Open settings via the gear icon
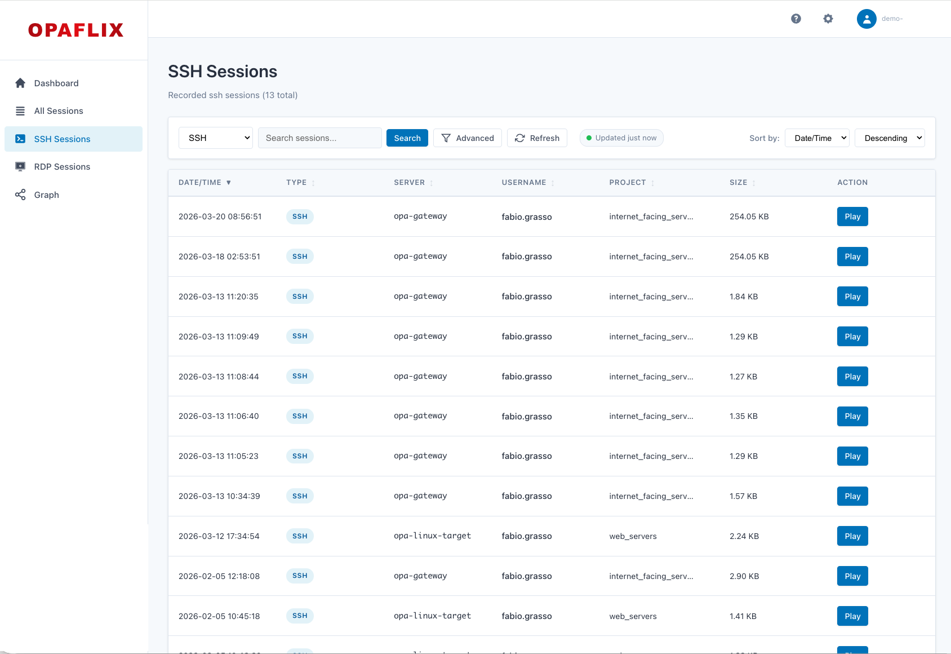The height and width of the screenshot is (654, 951). (x=828, y=18)
